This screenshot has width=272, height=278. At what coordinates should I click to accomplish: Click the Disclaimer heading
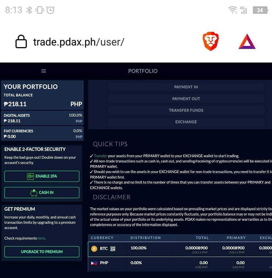tap(112, 197)
